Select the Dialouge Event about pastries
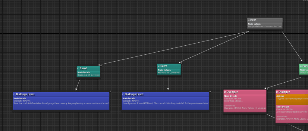 134,94
